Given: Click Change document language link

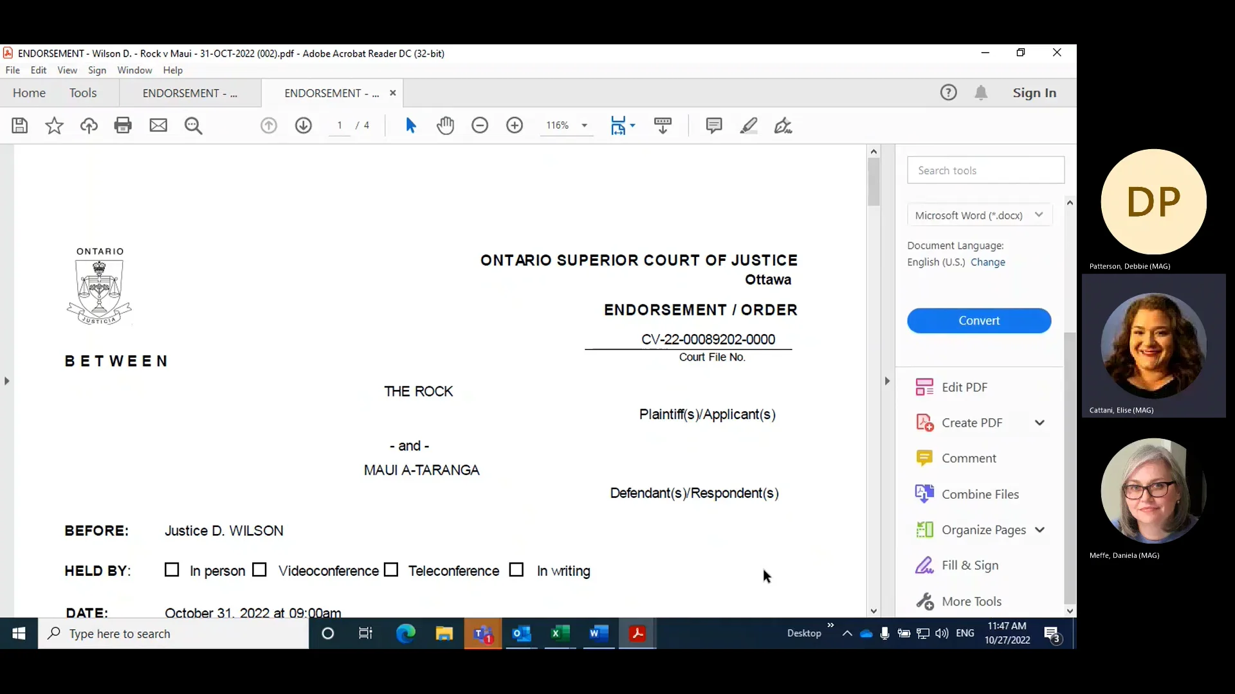Looking at the screenshot, I should click(987, 262).
